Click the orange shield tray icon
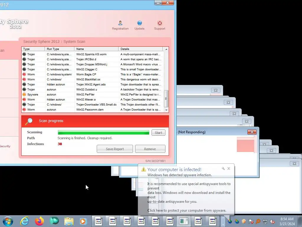Image resolution: width=302 pixels, height=227 pixels. click(244, 221)
